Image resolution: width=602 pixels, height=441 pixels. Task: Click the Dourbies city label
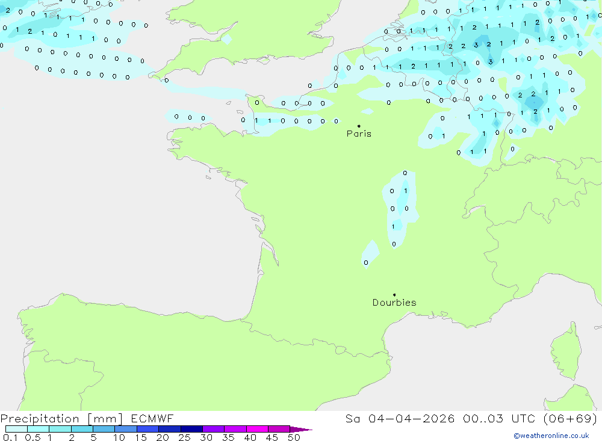click(x=394, y=303)
